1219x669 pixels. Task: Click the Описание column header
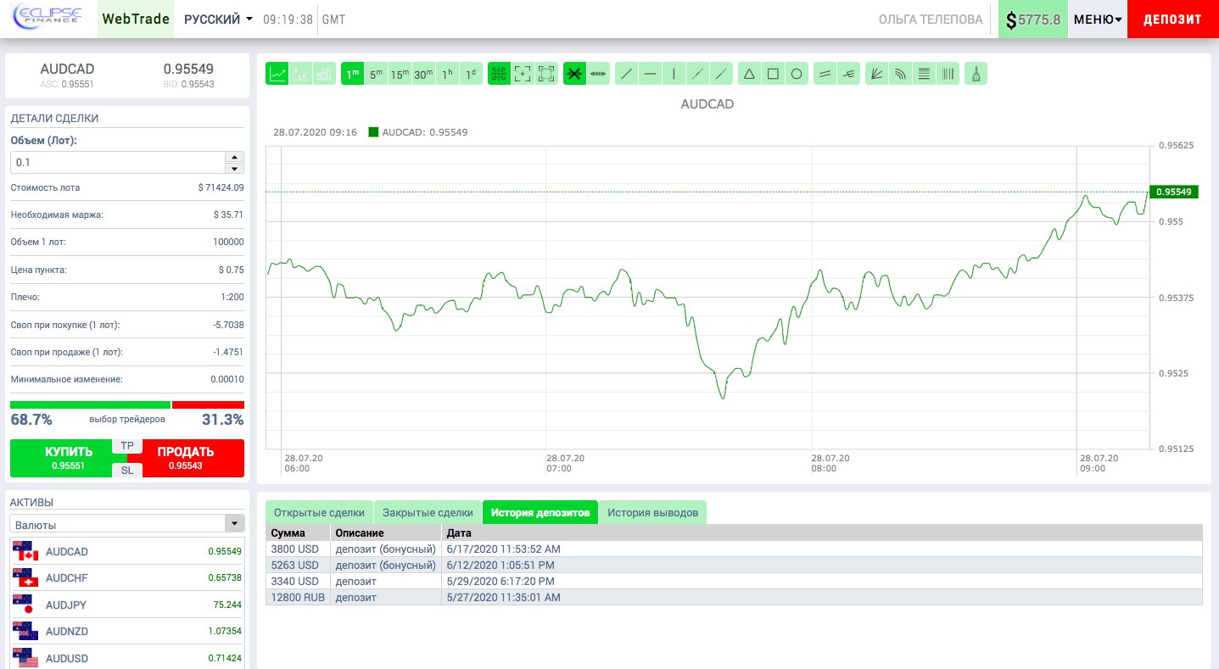(386, 533)
